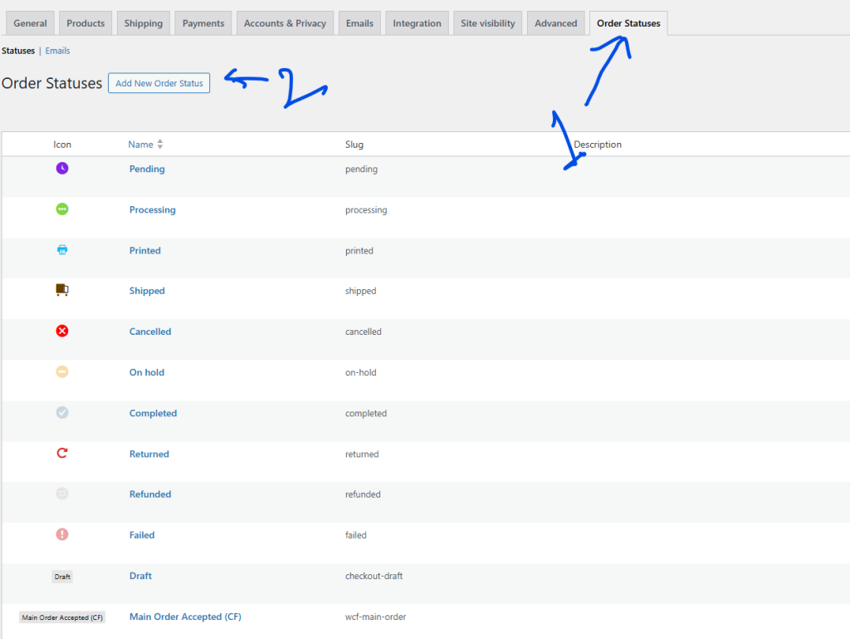
Task: Click the checkmark Completed status icon
Action: [x=62, y=413]
